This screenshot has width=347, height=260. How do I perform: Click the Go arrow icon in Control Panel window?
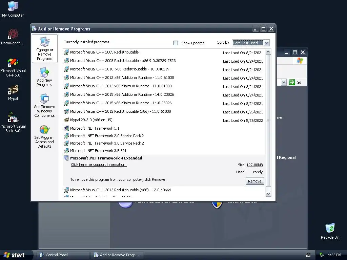click(x=292, y=82)
